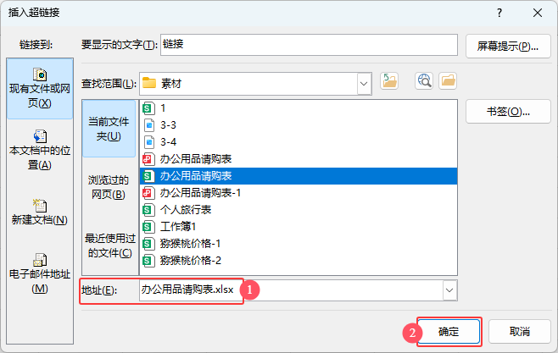Show Recent Files (最近使用过的文件)
This screenshot has width=558, height=353.
click(110, 245)
